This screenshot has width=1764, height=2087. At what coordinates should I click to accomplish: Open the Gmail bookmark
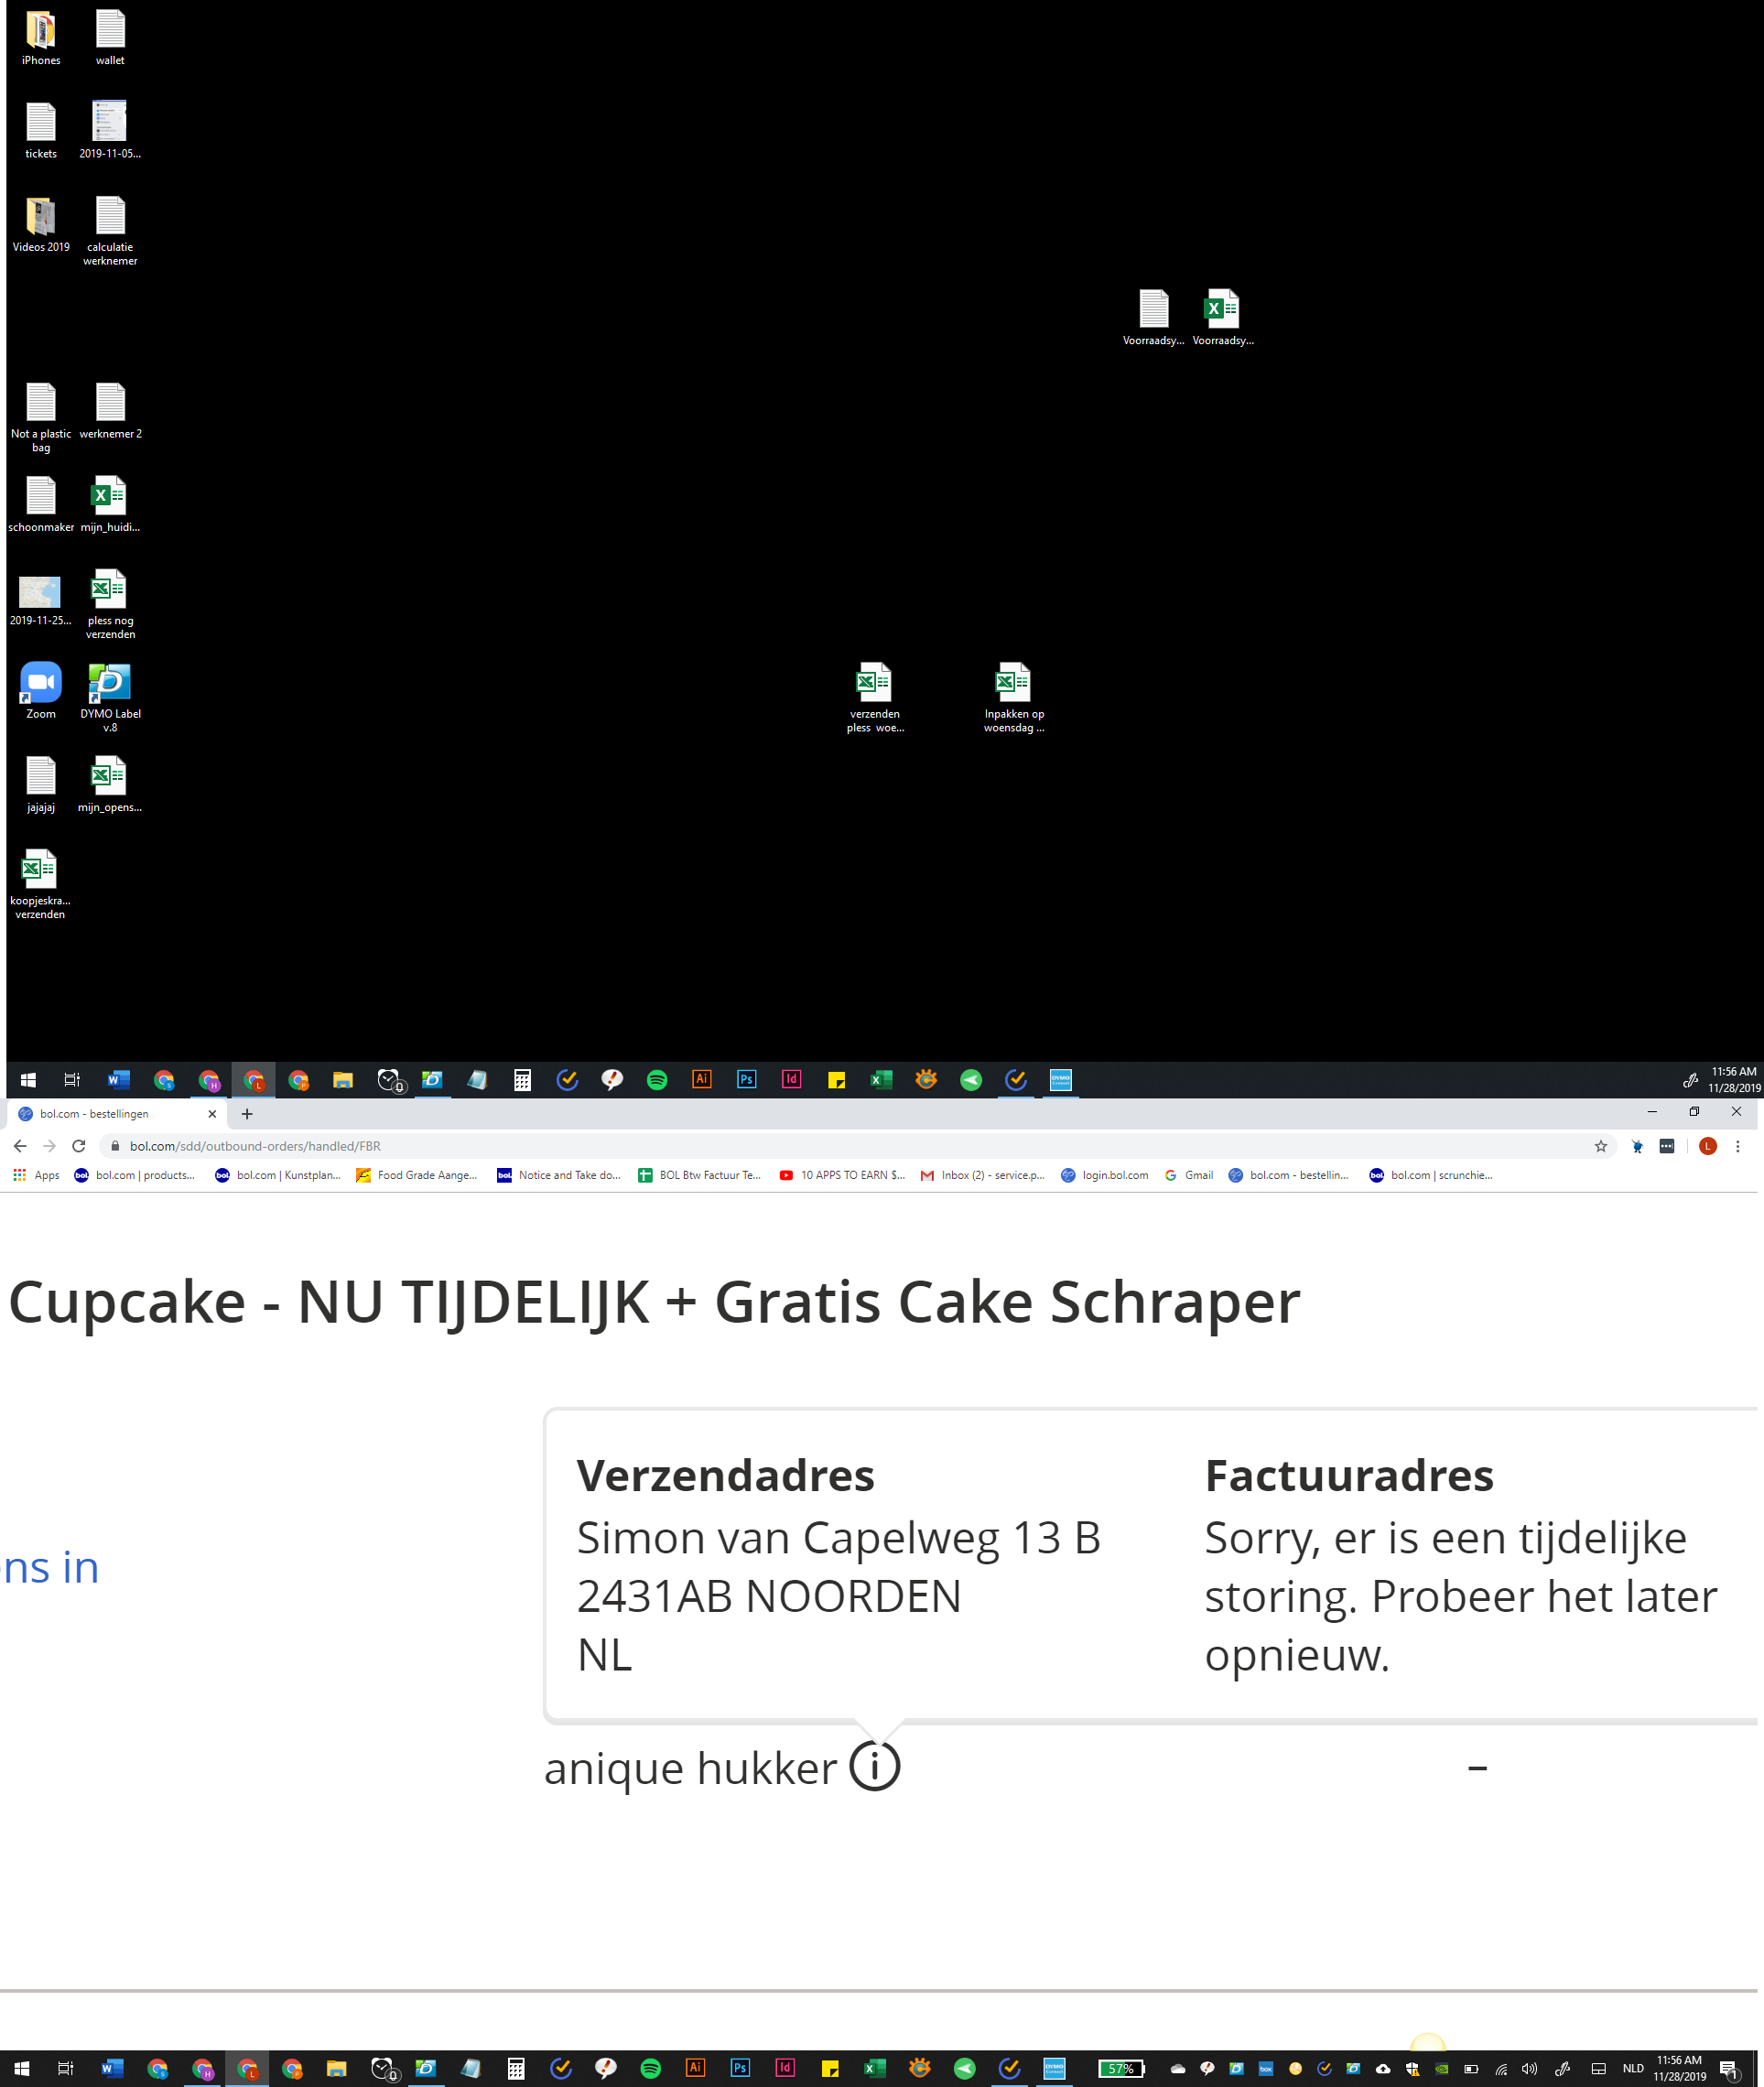tap(1188, 1175)
